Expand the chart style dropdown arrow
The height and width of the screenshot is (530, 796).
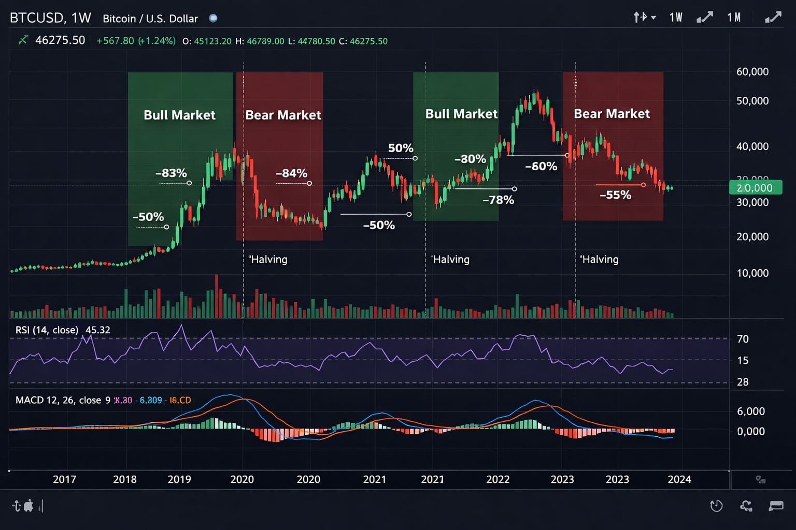tap(653, 18)
